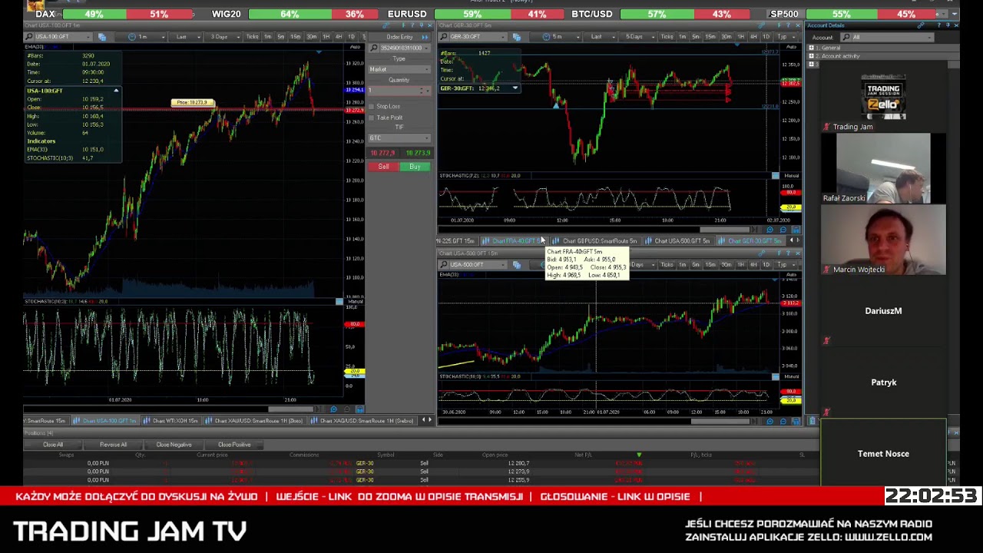Screen dimensions: 983x553
Task: Click GER-30 chart horizontal scrollbar thumb
Action: pos(725,229)
